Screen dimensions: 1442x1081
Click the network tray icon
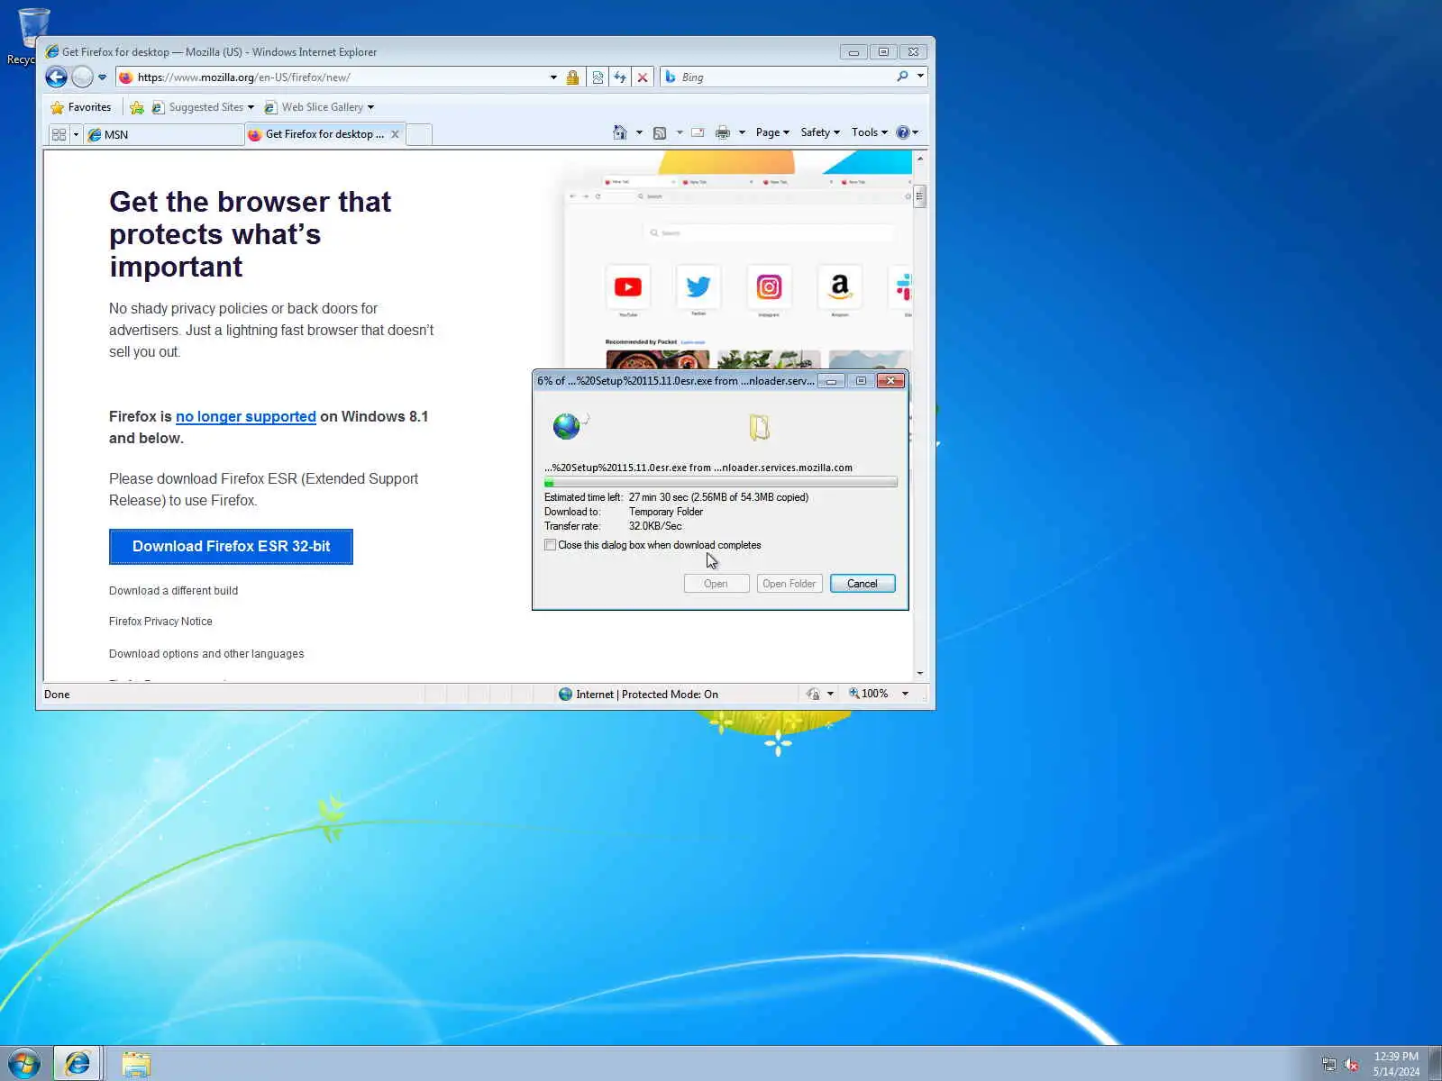pyautogui.click(x=1329, y=1064)
